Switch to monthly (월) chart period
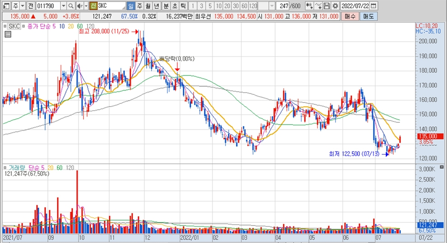Viewport: 447px width, 243px height. click(x=148, y=6)
